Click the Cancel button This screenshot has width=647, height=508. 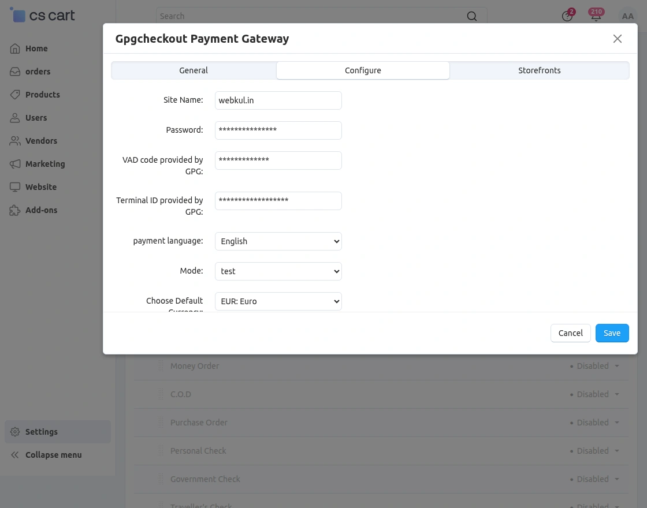click(570, 333)
